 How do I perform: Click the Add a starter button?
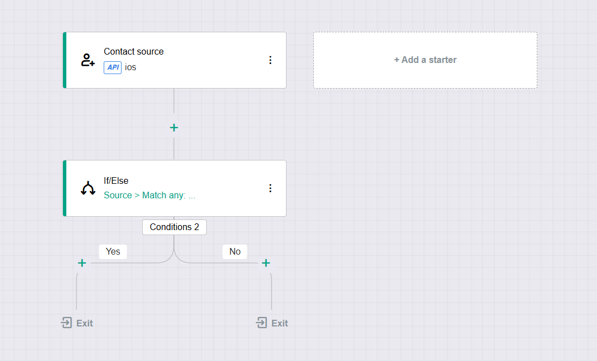(425, 60)
